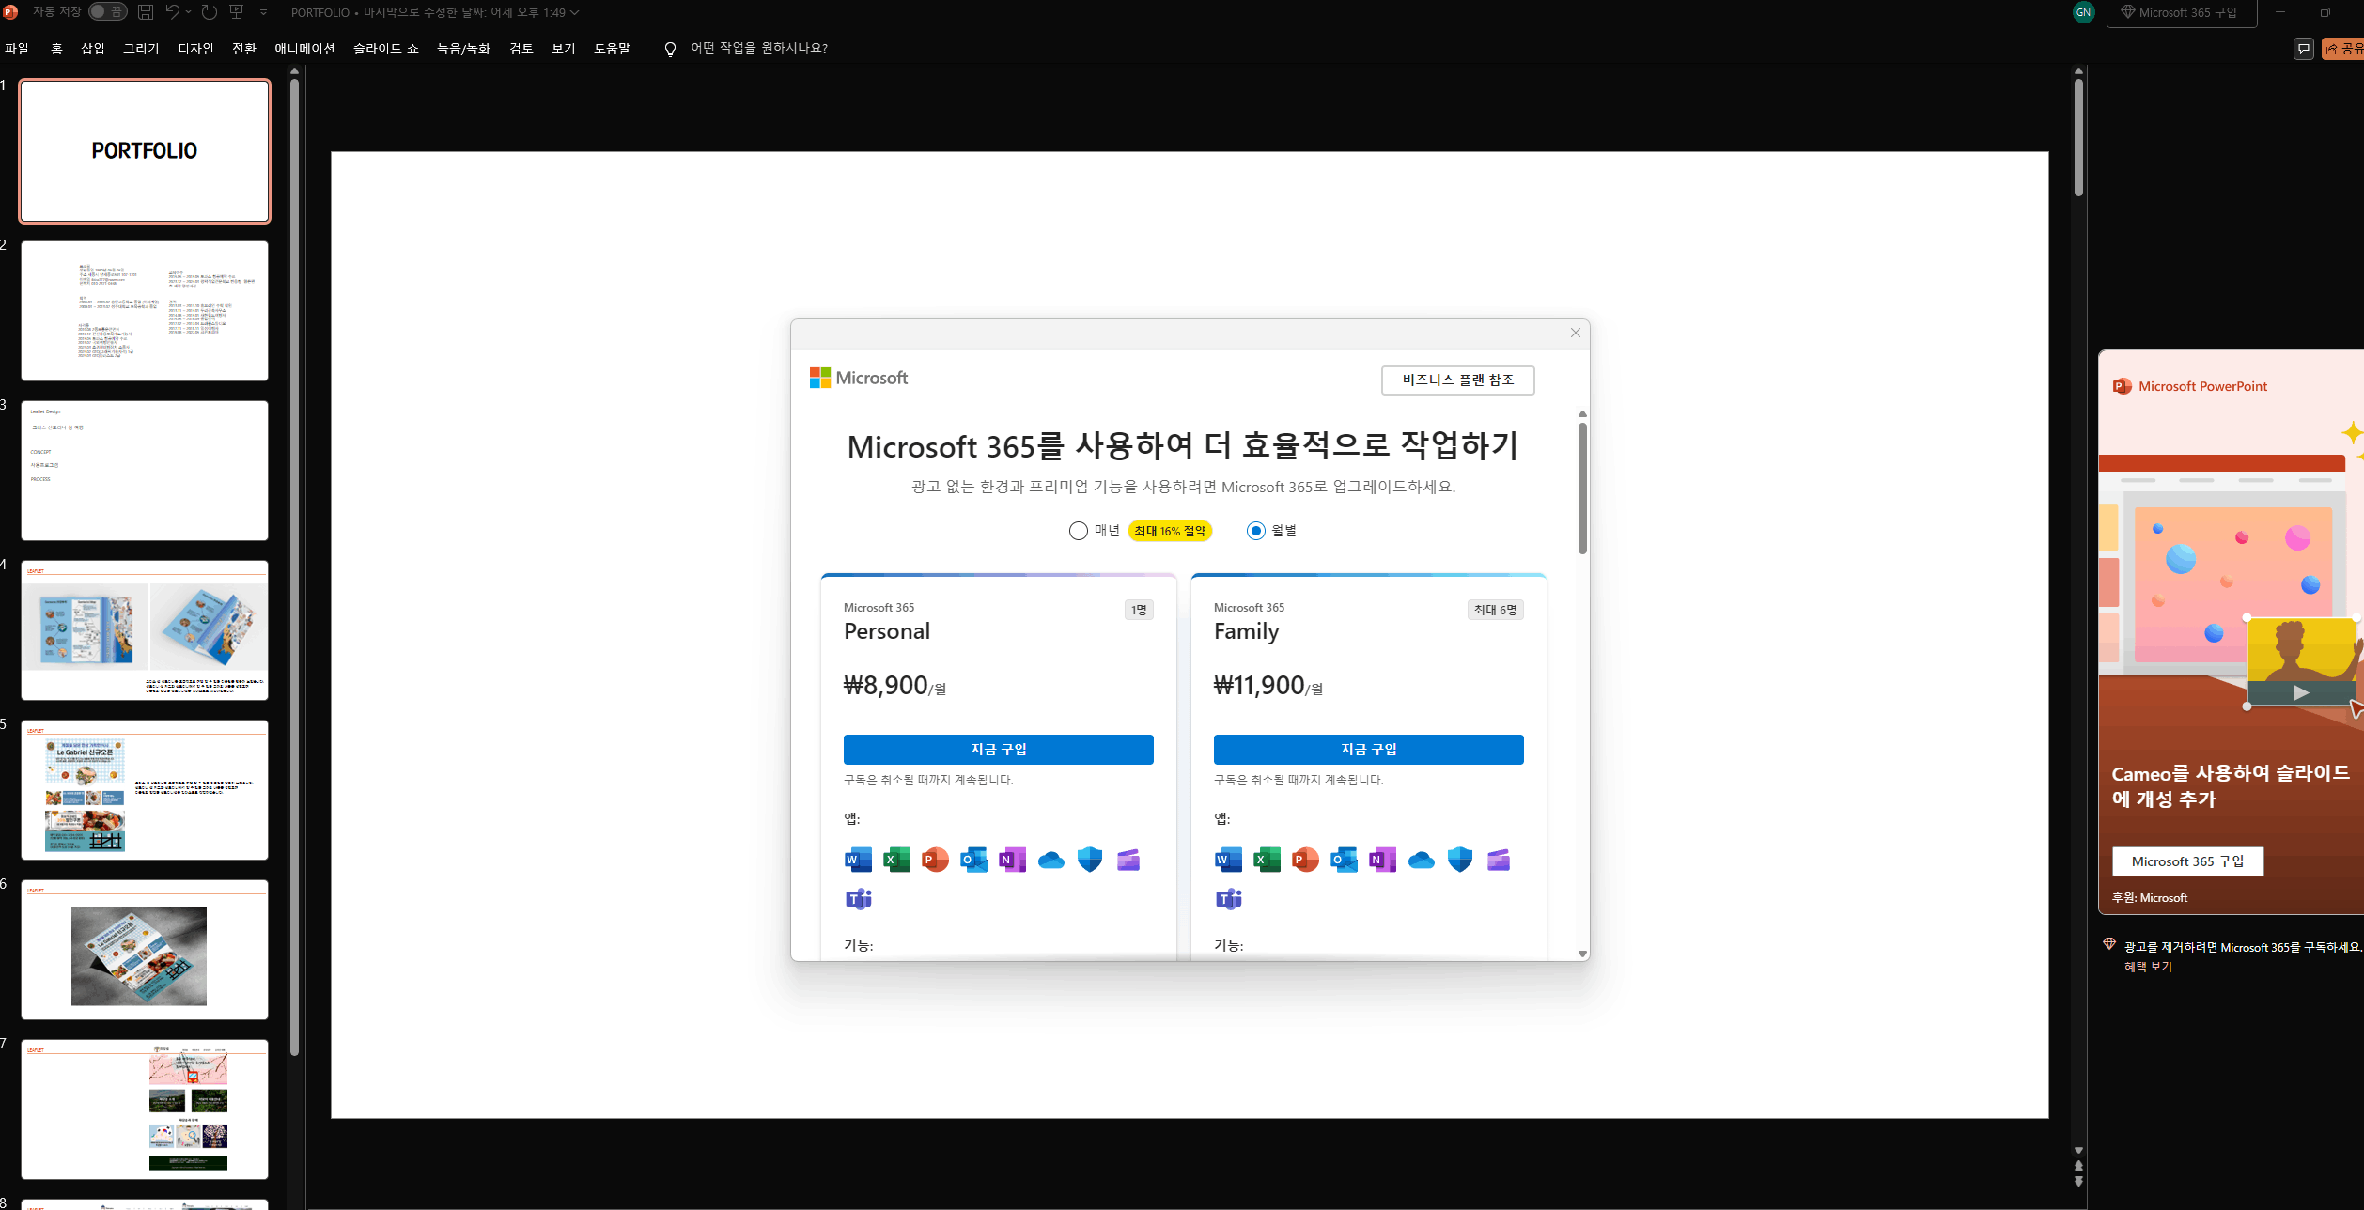Switch to the 보기 ribbon tab
The width and height of the screenshot is (2364, 1210).
coord(564,49)
